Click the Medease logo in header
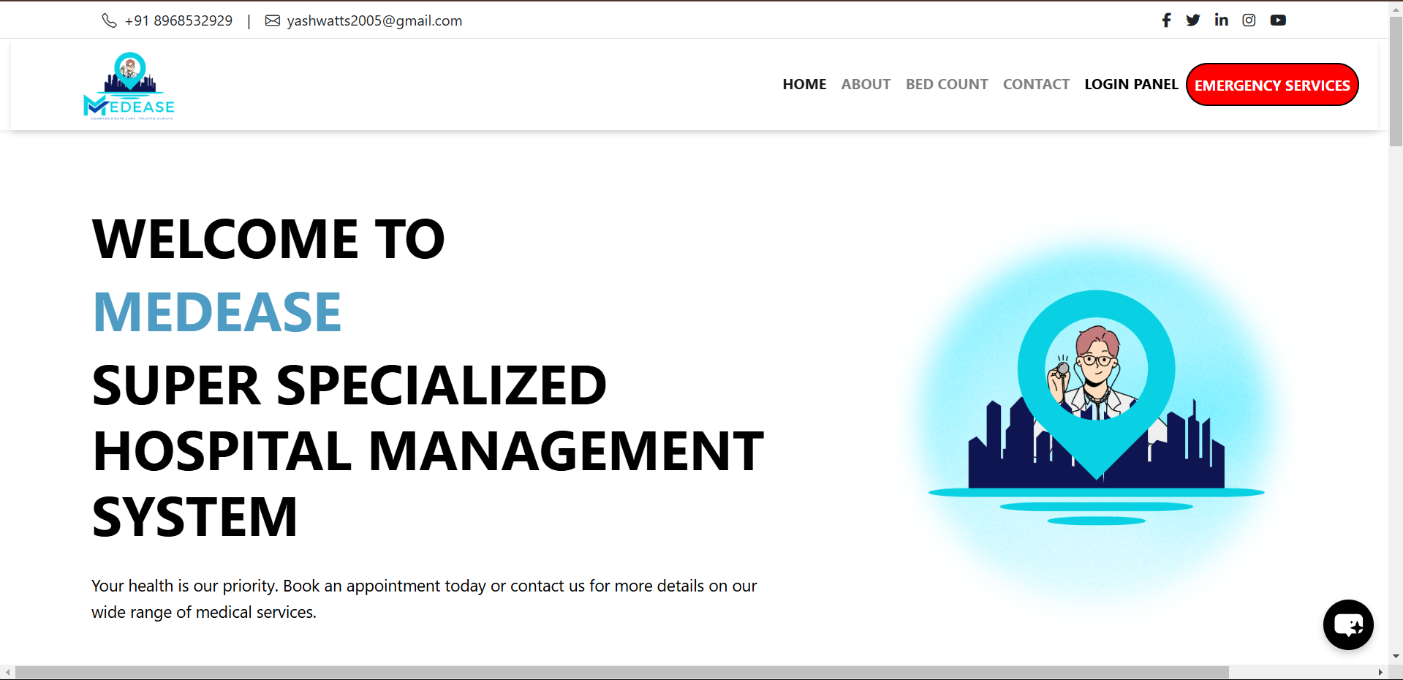 tap(129, 86)
